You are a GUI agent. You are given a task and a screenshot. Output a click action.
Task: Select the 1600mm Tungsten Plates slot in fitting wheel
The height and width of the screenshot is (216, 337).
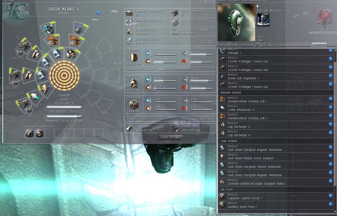click(71, 54)
